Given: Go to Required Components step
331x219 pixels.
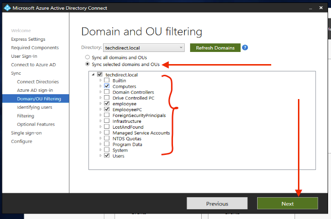Looking at the screenshot, I should pyautogui.click(x=35, y=48).
